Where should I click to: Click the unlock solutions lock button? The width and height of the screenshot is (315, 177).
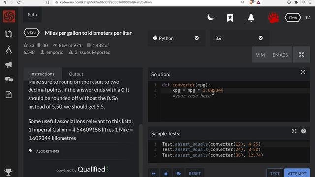[x=166, y=173]
